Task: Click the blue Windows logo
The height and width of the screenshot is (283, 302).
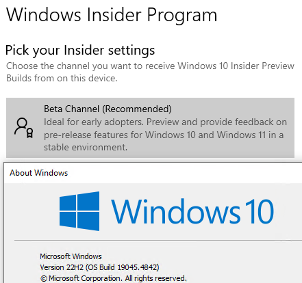Action: 79,211
